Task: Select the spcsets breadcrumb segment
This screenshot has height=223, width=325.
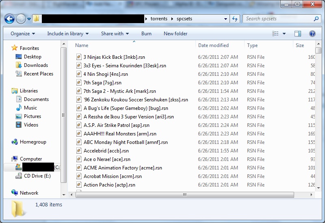Action: pyautogui.click(x=184, y=19)
